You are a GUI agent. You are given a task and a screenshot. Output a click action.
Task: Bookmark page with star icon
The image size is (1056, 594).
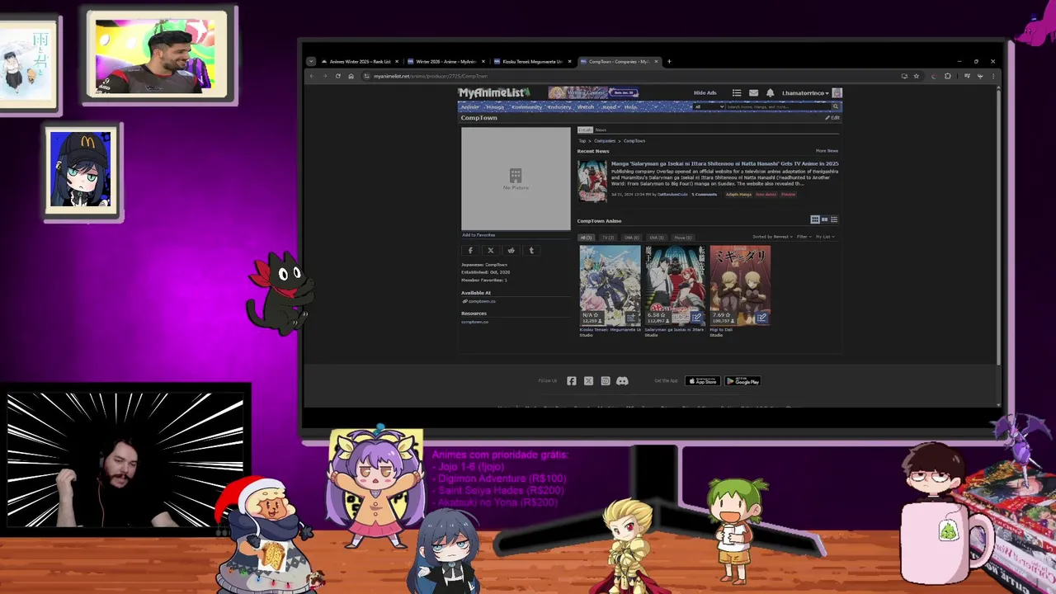(x=916, y=76)
